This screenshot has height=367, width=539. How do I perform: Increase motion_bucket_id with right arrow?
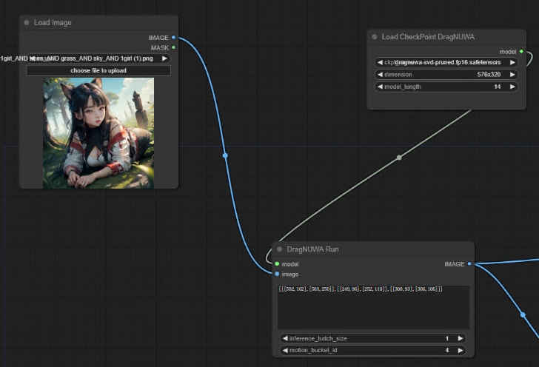coord(461,350)
